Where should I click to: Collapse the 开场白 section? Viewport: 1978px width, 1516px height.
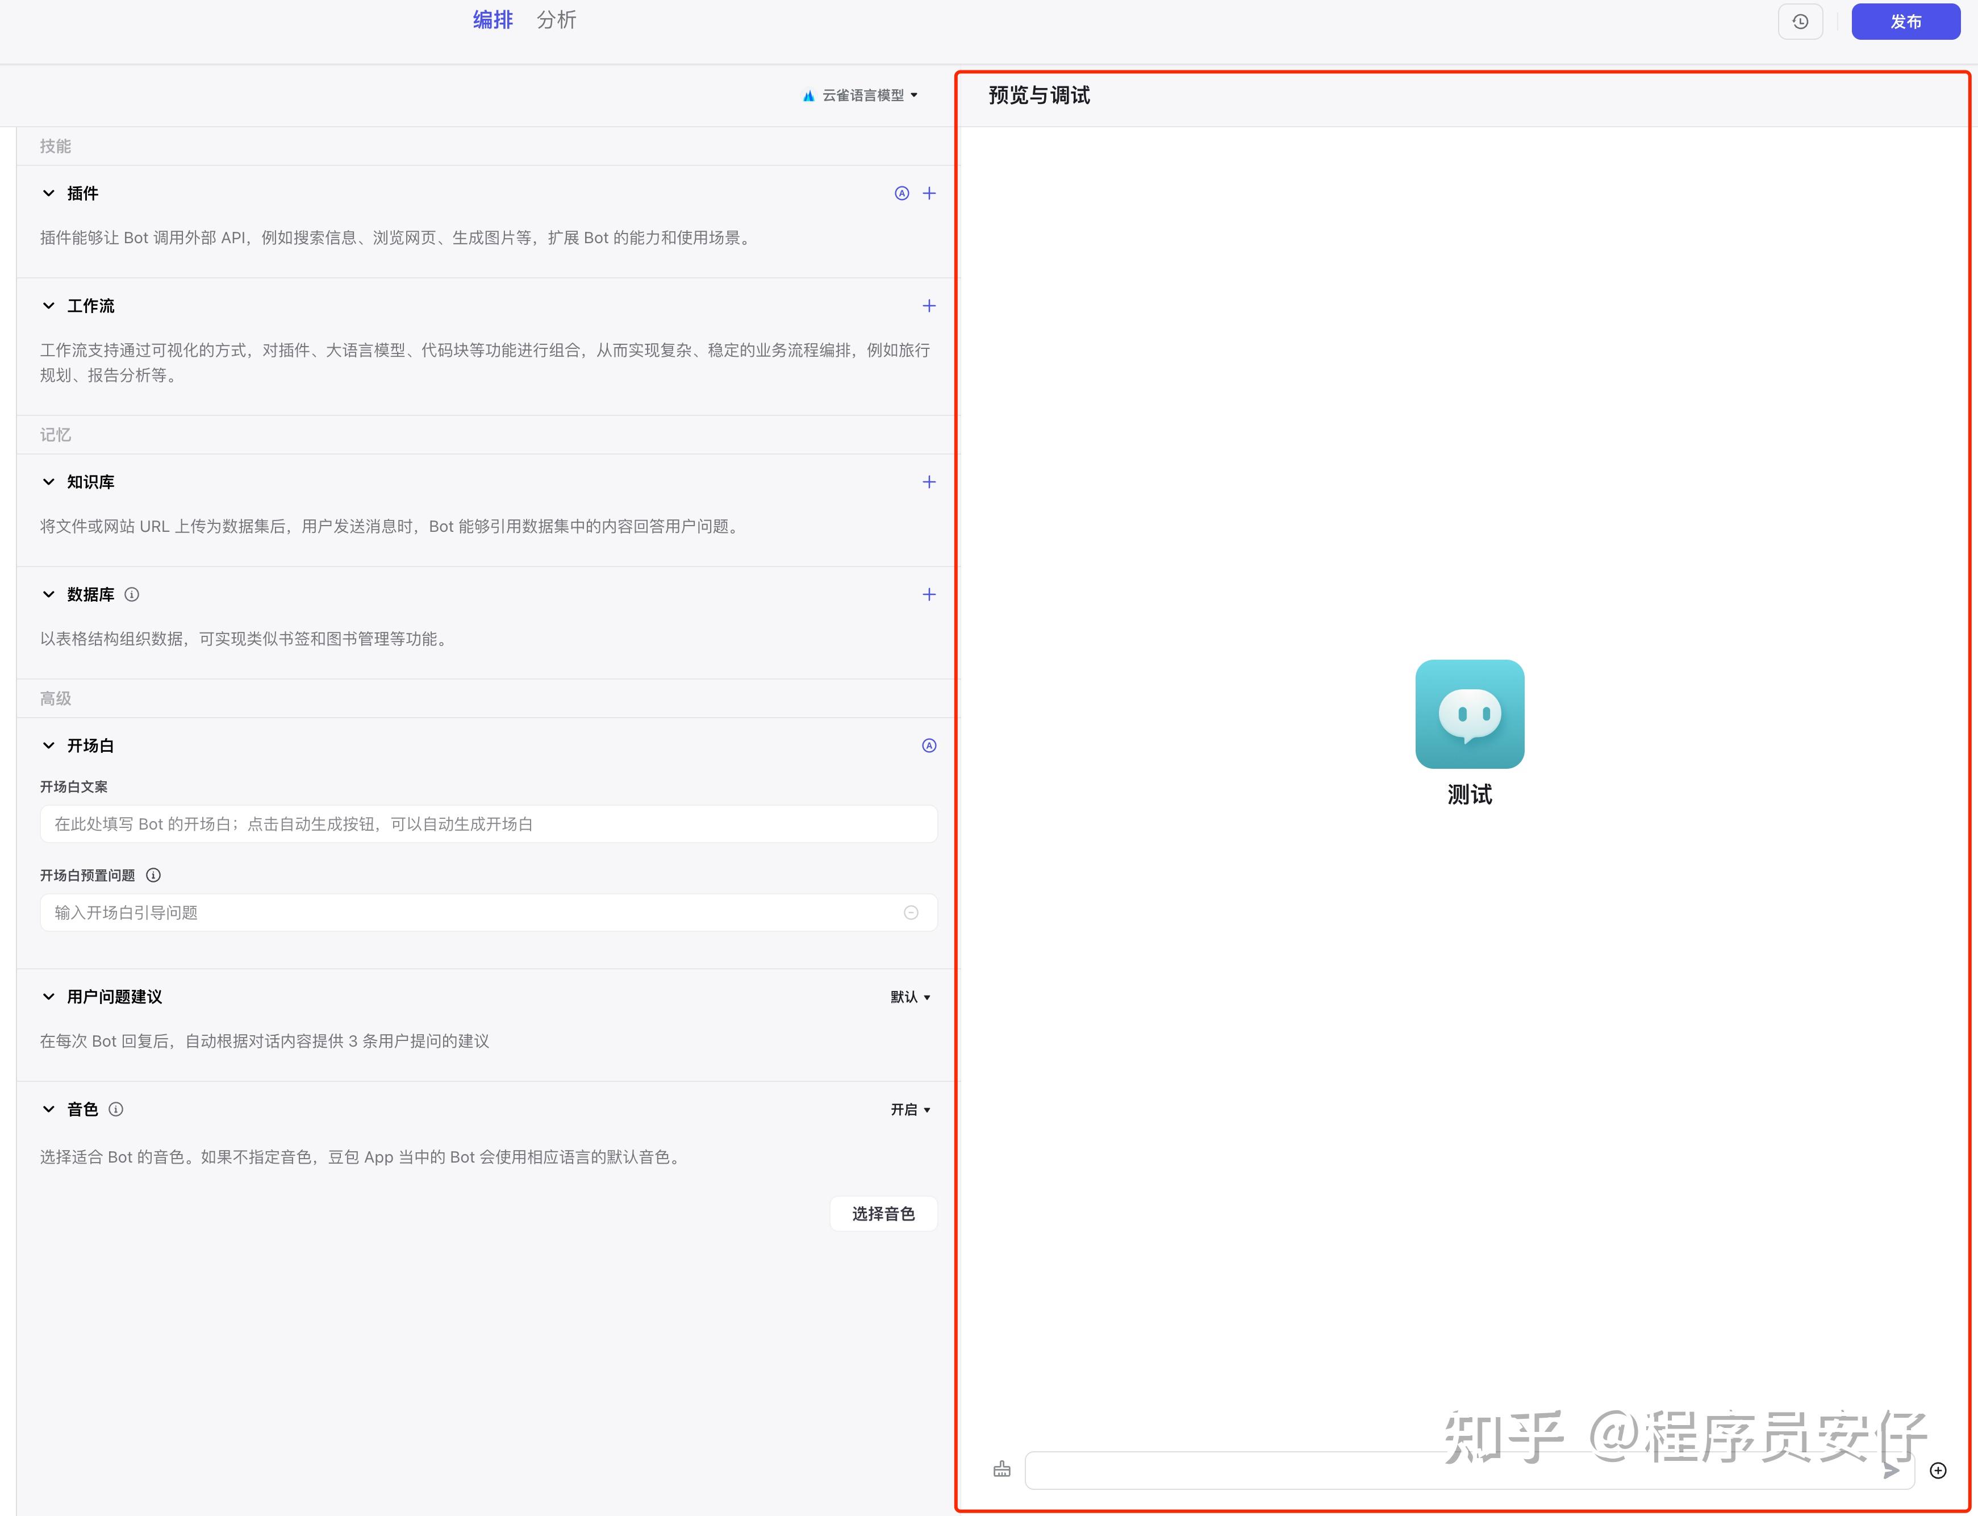[x=49, y=745]
